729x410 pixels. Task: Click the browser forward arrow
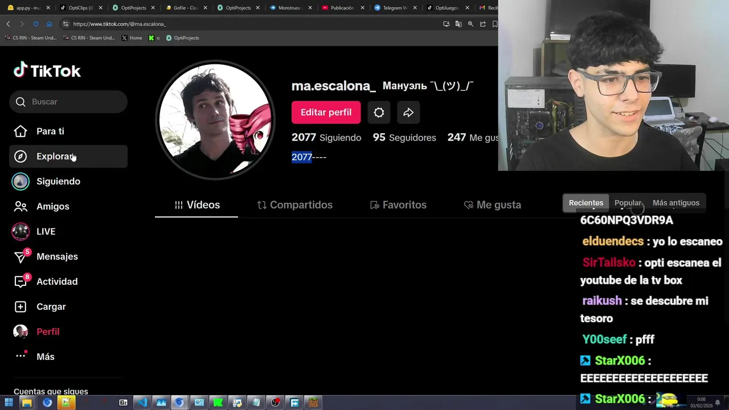coord(22,24)
